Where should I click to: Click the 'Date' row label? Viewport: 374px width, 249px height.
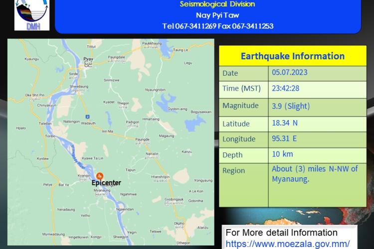(x=230, y=73)
